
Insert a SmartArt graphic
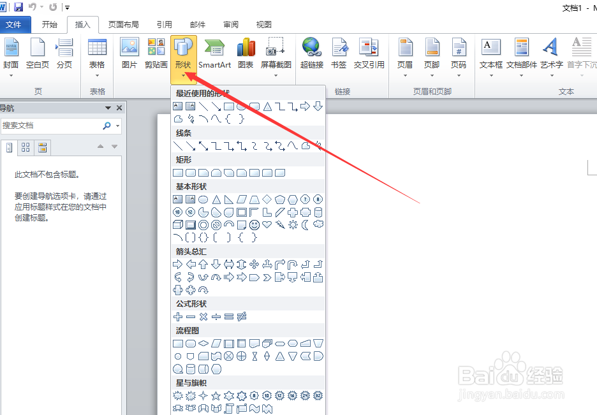pyautogui.click(x=215, y=54)
